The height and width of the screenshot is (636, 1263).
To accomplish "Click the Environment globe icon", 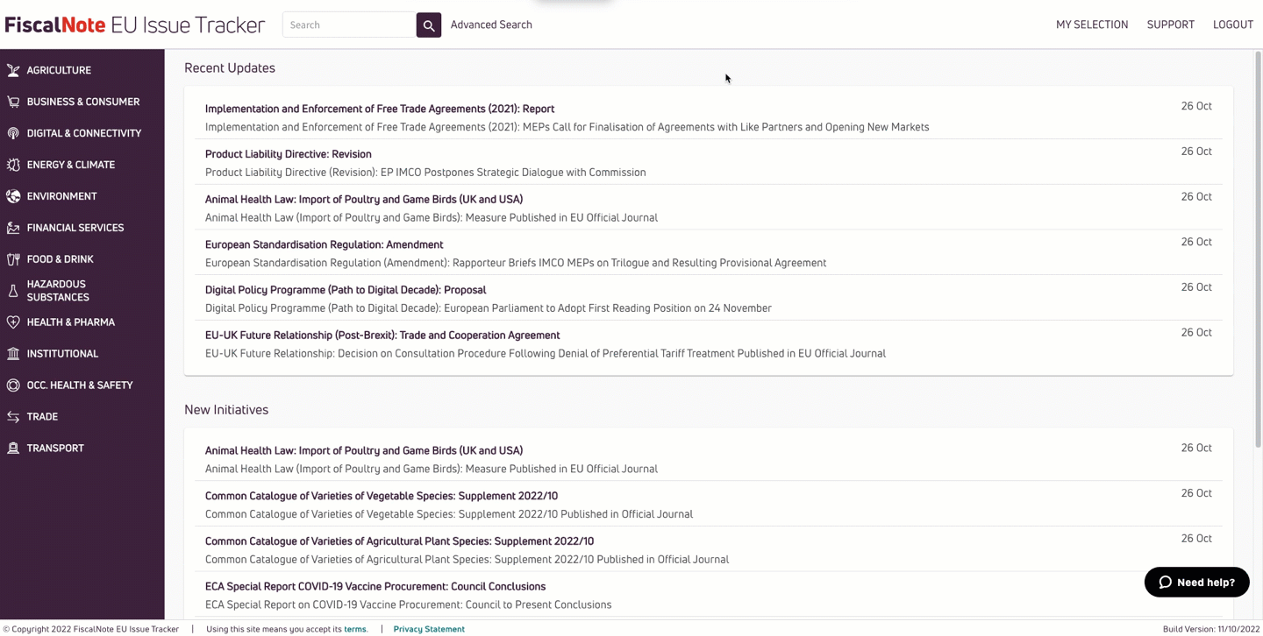I will (x=13, y=196).
